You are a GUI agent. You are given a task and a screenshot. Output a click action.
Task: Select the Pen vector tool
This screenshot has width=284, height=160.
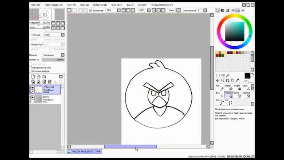pyautogui.click(x=220, y=88)
